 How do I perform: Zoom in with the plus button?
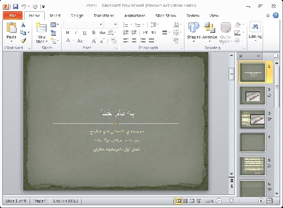coord(261,201)
